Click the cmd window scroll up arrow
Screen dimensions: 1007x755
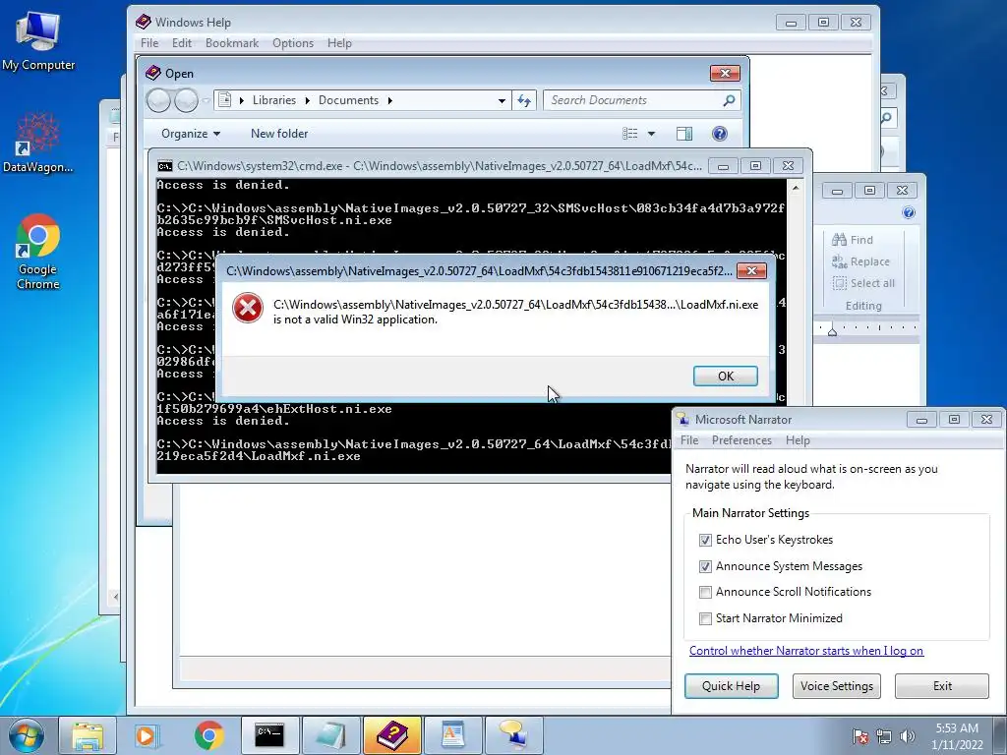pyautogui.click(x=796, y=188)
